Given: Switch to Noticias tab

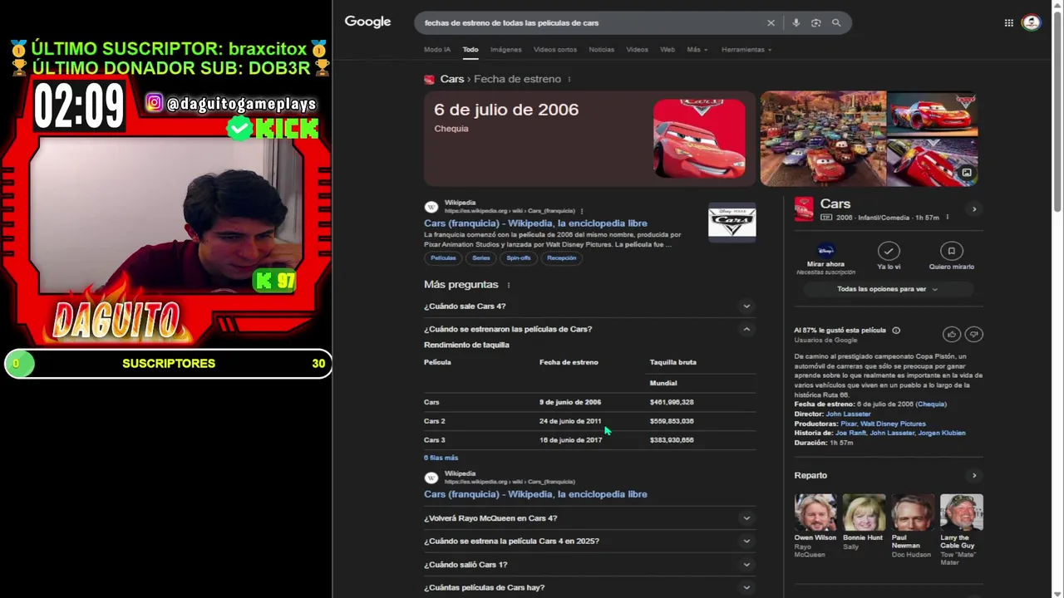Looking at the screenshot, I should tap(601, 50).
